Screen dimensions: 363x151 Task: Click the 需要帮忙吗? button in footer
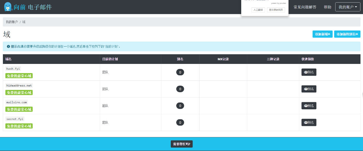(x=182, y=144)
